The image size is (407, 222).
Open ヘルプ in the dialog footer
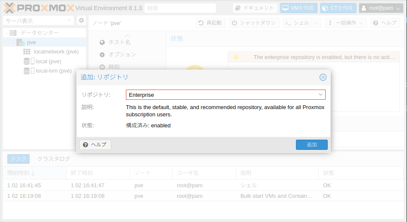point(95,145)
